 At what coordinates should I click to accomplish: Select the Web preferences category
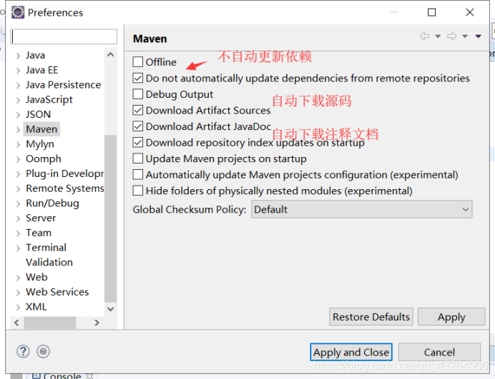click(36, 277)
